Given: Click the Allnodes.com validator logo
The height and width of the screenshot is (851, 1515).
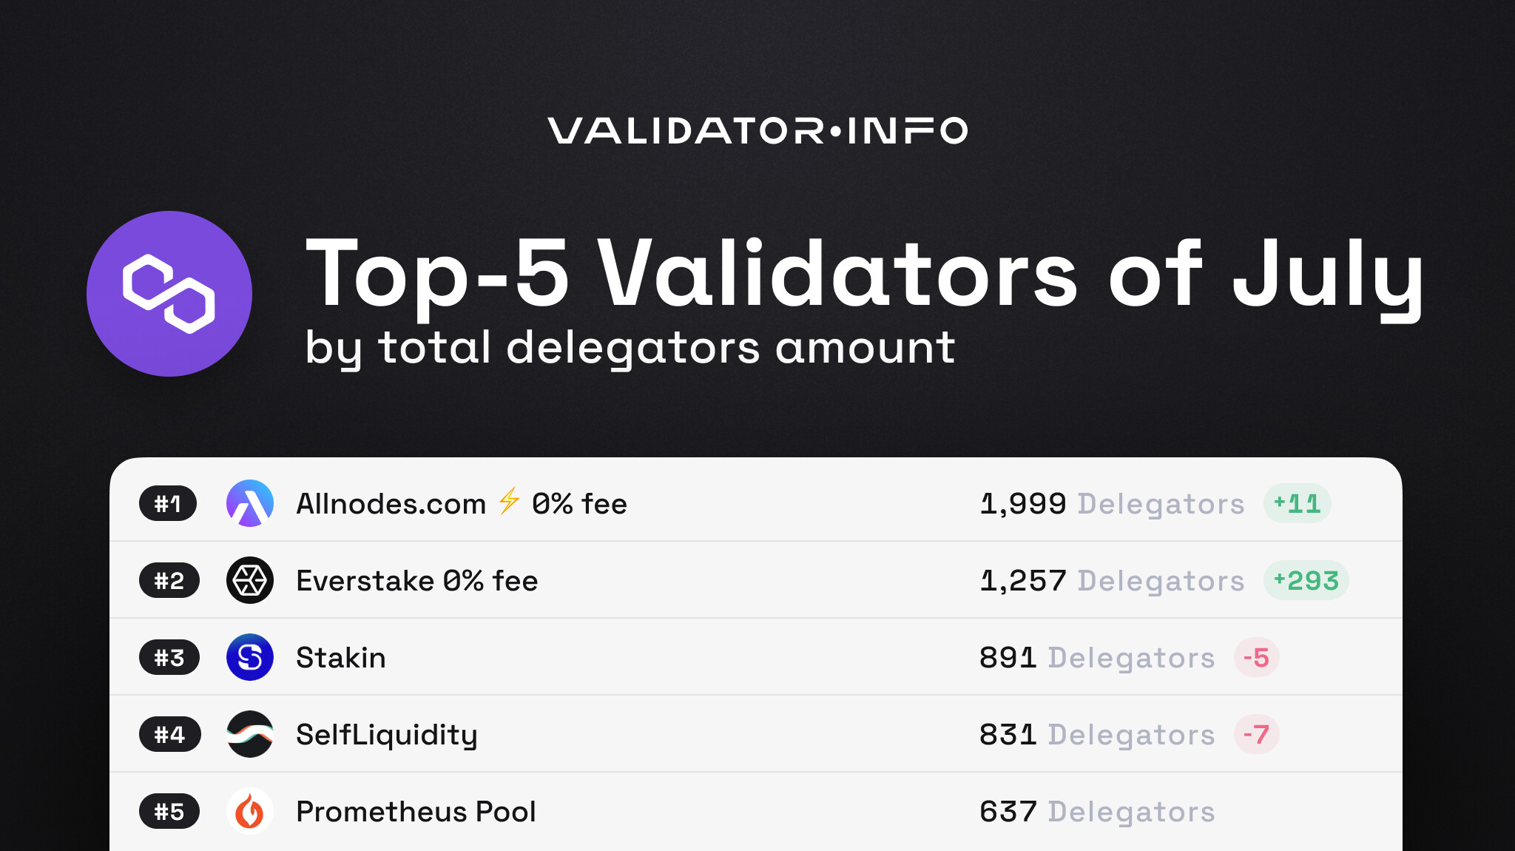Looking at the screenshot, I should 250,503.
